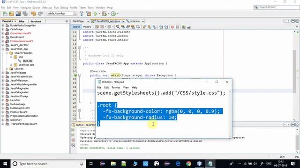Open the Task View taskbar icon
The width and height of the screenshot is (300, 168).
pos(91,164)
